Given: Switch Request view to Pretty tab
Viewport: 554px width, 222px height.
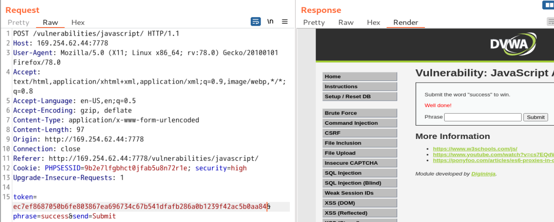Looking at the screenshot, I should [18, 22].
